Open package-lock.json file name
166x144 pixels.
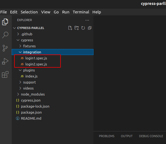point(35,106)
